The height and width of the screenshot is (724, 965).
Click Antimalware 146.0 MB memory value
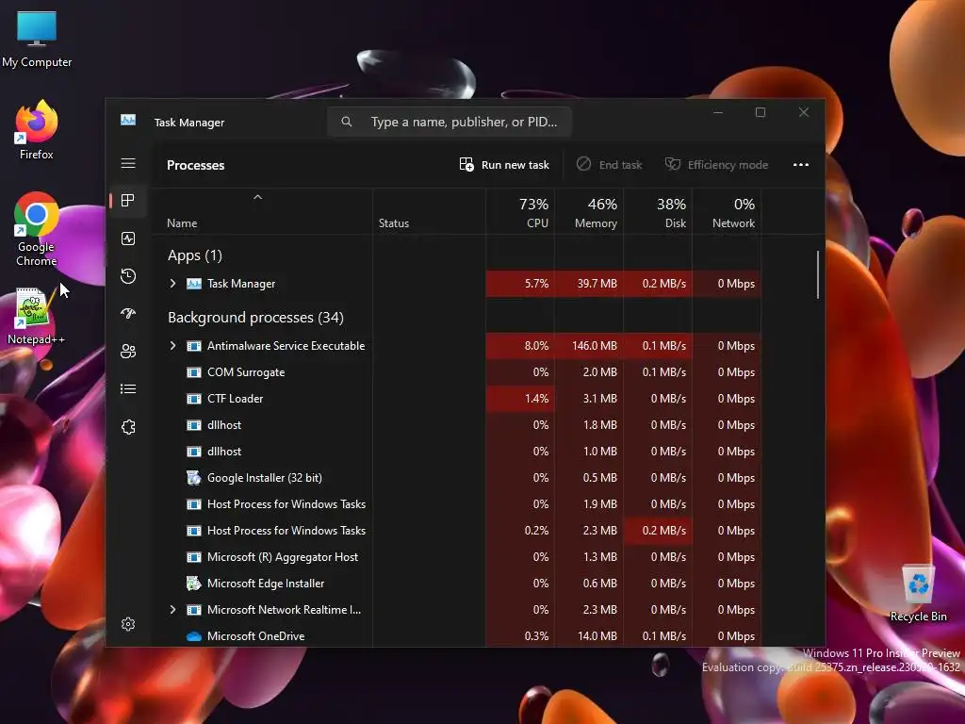(595, 345)
